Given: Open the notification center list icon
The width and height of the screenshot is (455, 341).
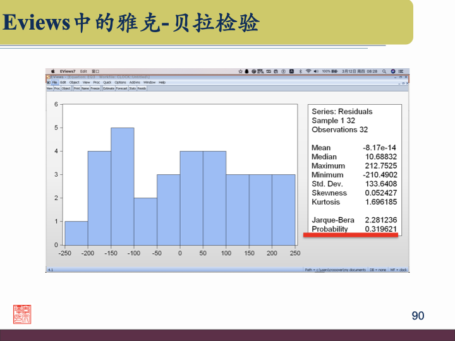Looking at the screenshot, I should click(x=401, y=71).
